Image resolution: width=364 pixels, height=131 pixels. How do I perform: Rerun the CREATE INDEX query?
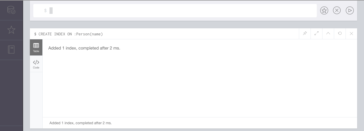click(x=340, y=34)
